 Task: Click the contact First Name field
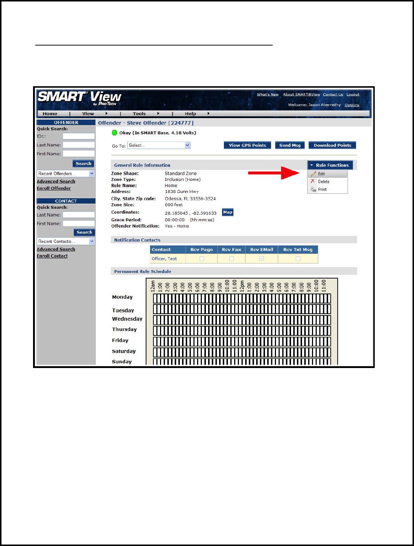tap(79, 223)
